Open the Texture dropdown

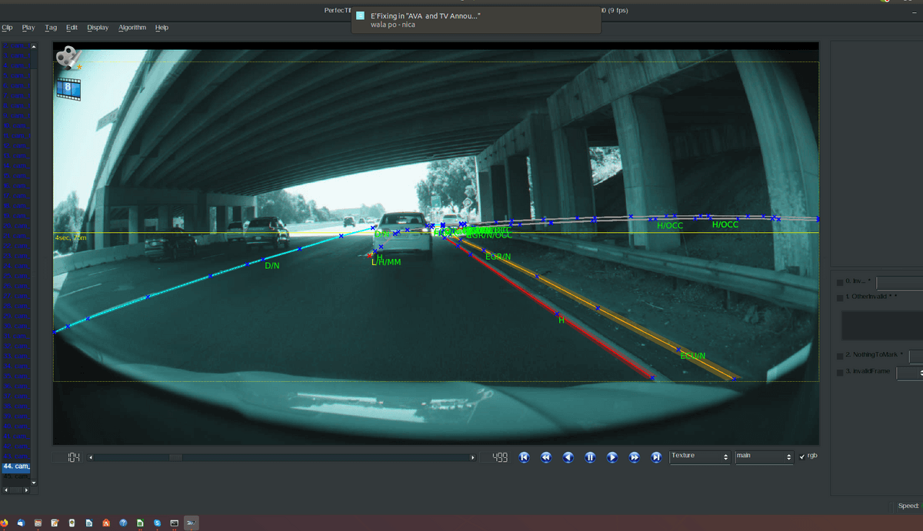700,456
